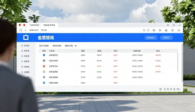
Task: Click the white clipboard logo in blue header
Action: 26,37
